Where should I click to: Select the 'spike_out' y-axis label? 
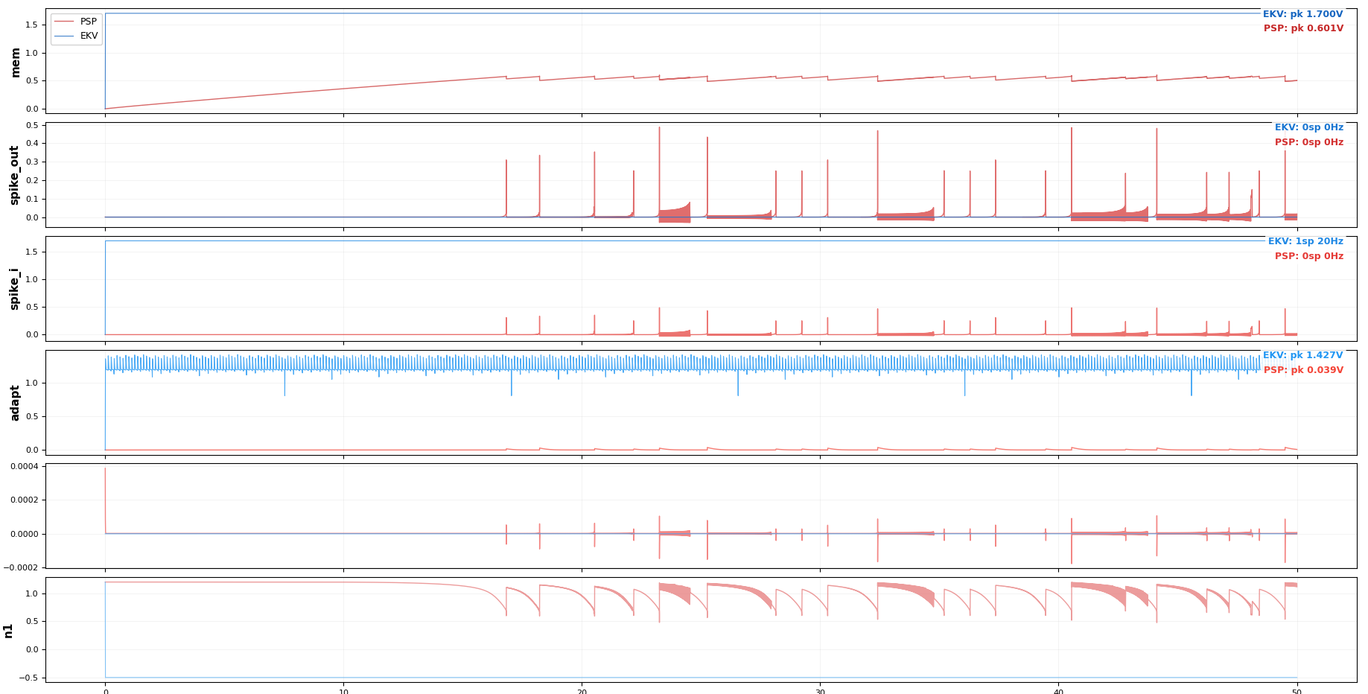[14, 176]
